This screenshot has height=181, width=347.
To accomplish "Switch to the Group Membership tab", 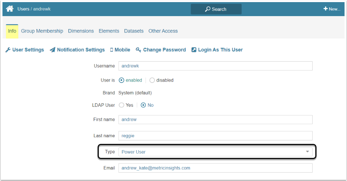I will 42,31.
